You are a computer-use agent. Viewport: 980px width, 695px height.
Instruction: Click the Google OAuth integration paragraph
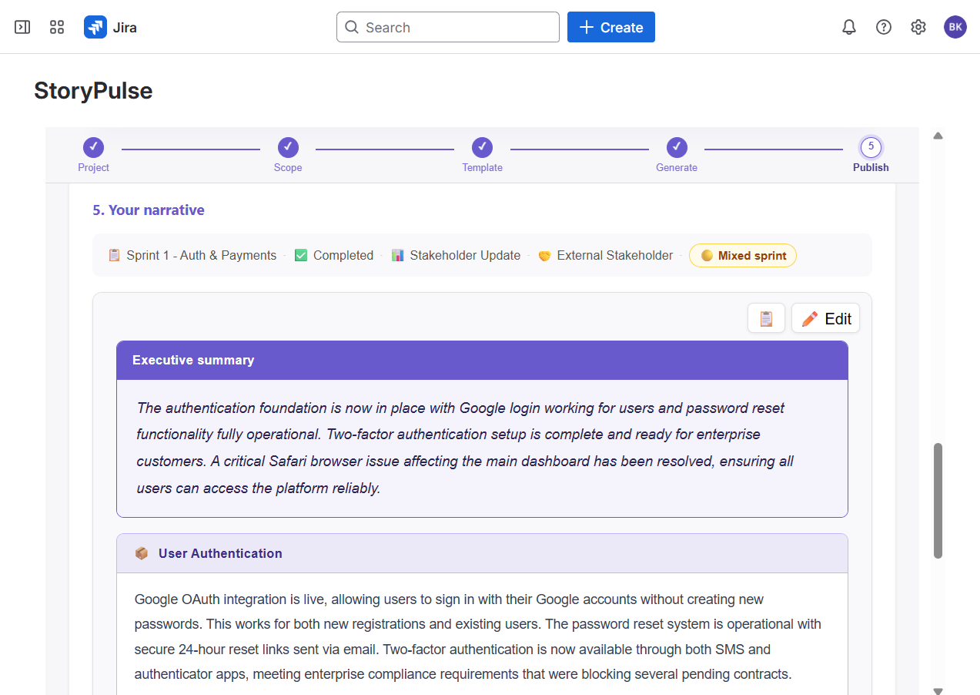(477, 636)
